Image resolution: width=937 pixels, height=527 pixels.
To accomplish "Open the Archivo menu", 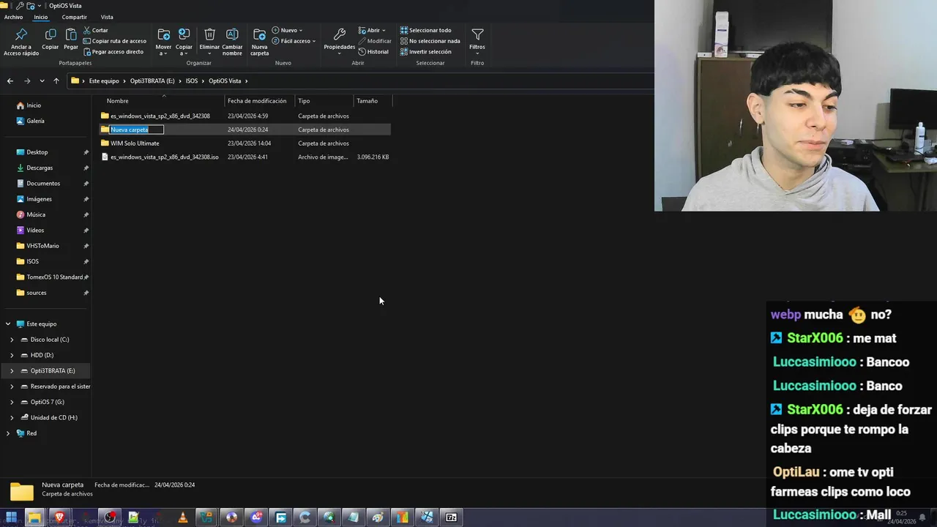I will (x=13, y=17).
